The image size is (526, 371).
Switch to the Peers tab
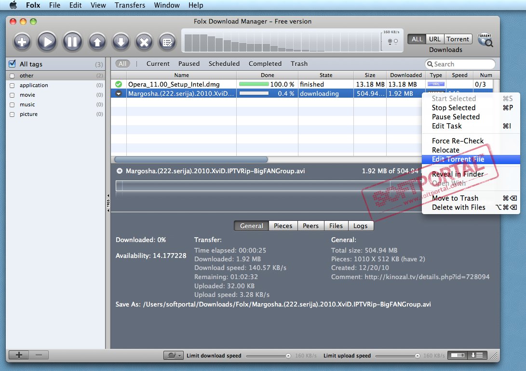(310, 226)
